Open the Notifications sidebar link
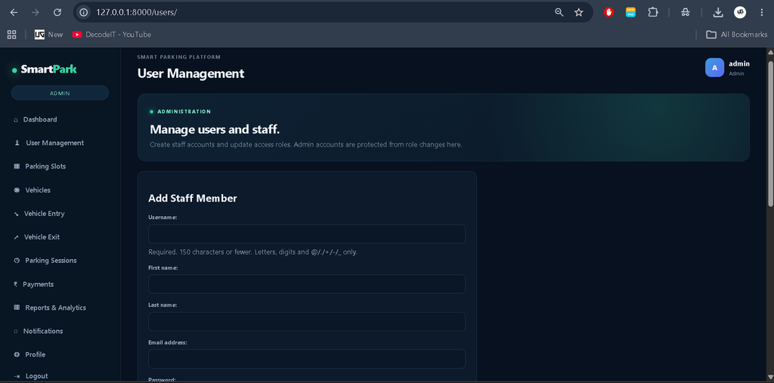 click(x=43, y=331)
